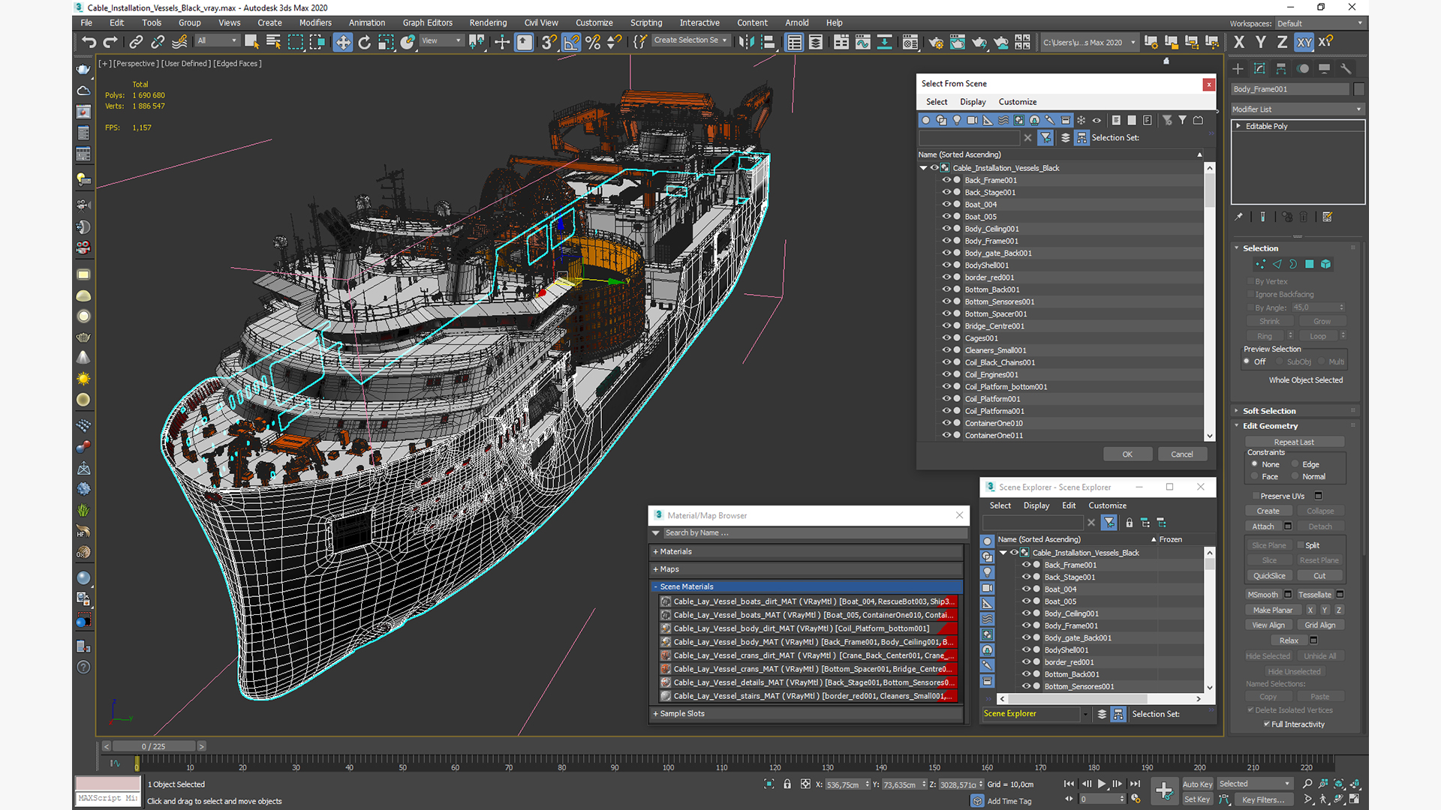The height and width of the screenshot is (810, 1441).
Task: Toggle Angle Snap in toolbar
Action: pos(572,43)
